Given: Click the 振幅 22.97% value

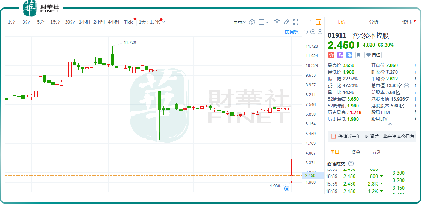Looking at the screenshot, I should pyautogui.click(x=349, y=79).
